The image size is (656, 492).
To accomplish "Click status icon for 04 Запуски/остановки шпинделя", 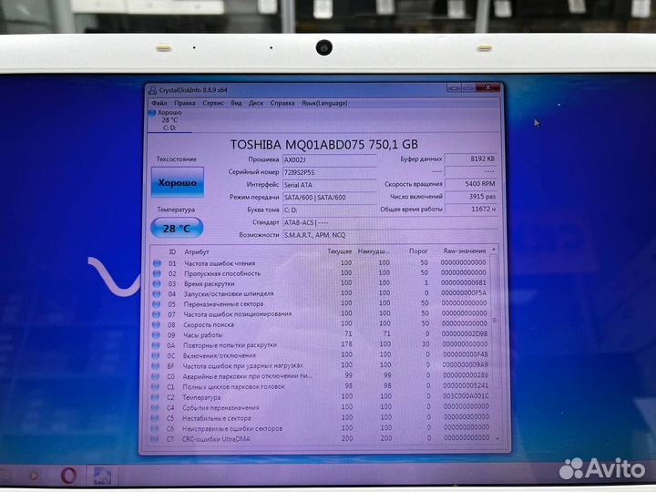I will [x=157, y=293].
